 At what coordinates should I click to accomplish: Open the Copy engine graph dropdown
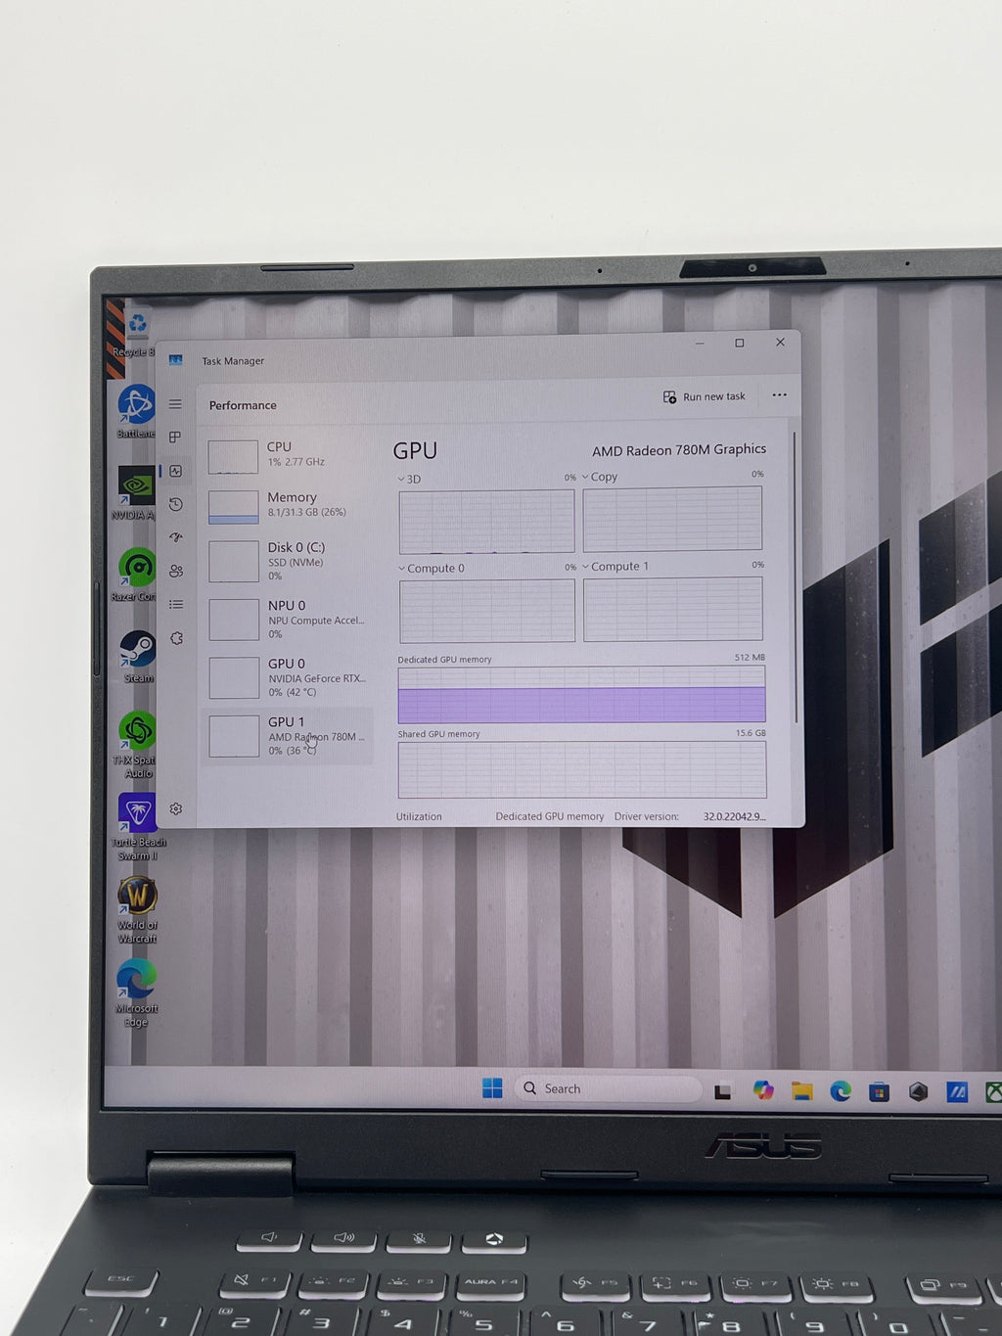[600, 477]
